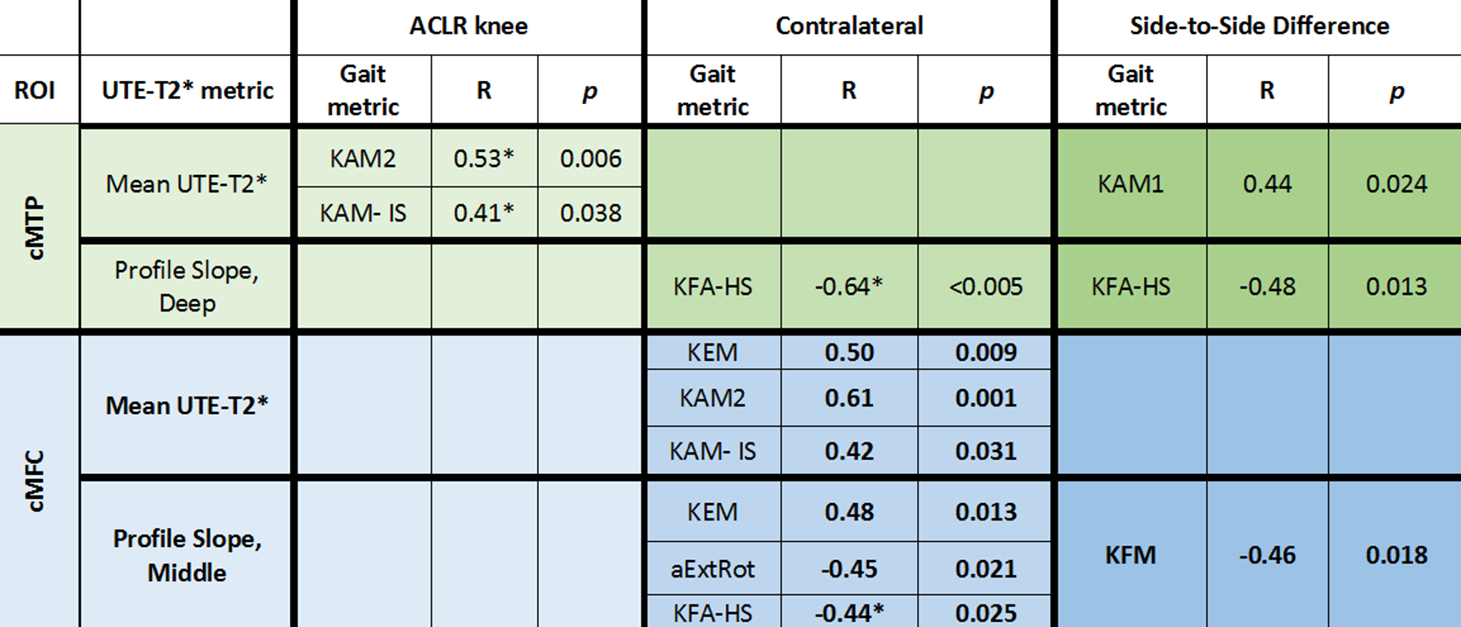Select the -0.64* correlation cell
1461x627 pixels.
(x=848, y=286)
